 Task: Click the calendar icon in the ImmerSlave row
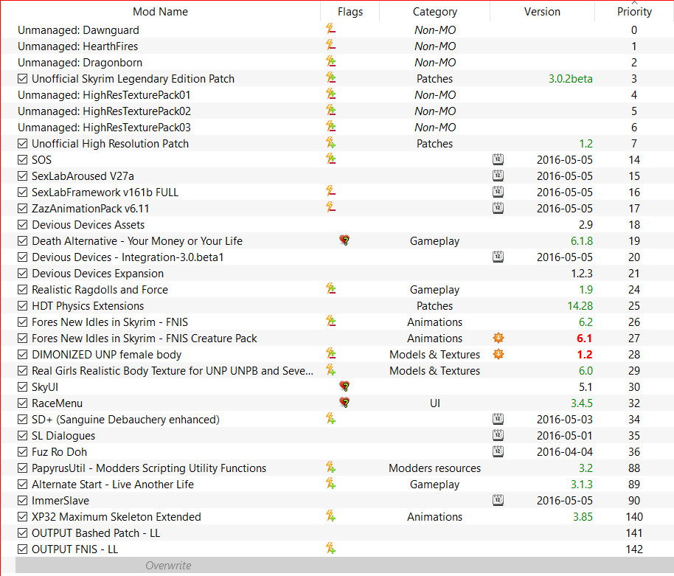pos(498,500)
